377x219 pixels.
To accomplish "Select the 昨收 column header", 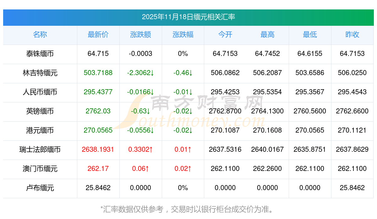I will [352, 35].
